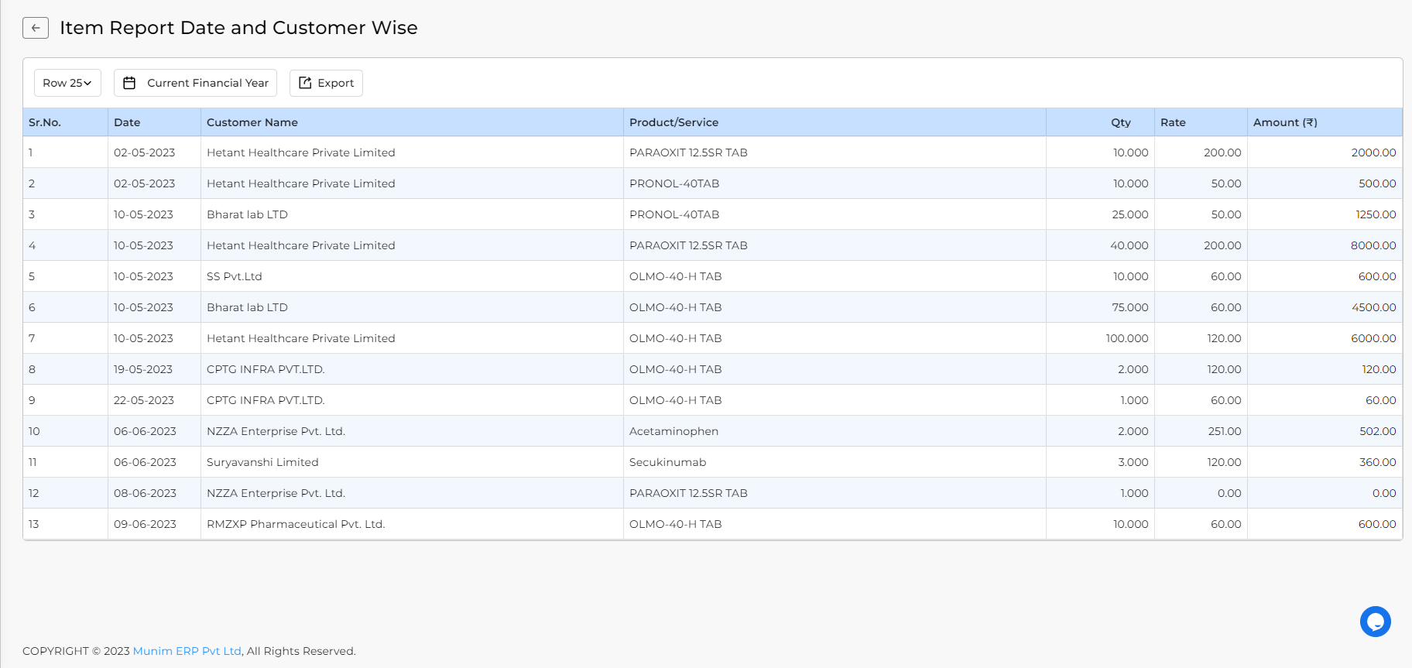Open Current Financial Year date filter
The width and height of the screenshot is (1412, 668).
(195, 83)
